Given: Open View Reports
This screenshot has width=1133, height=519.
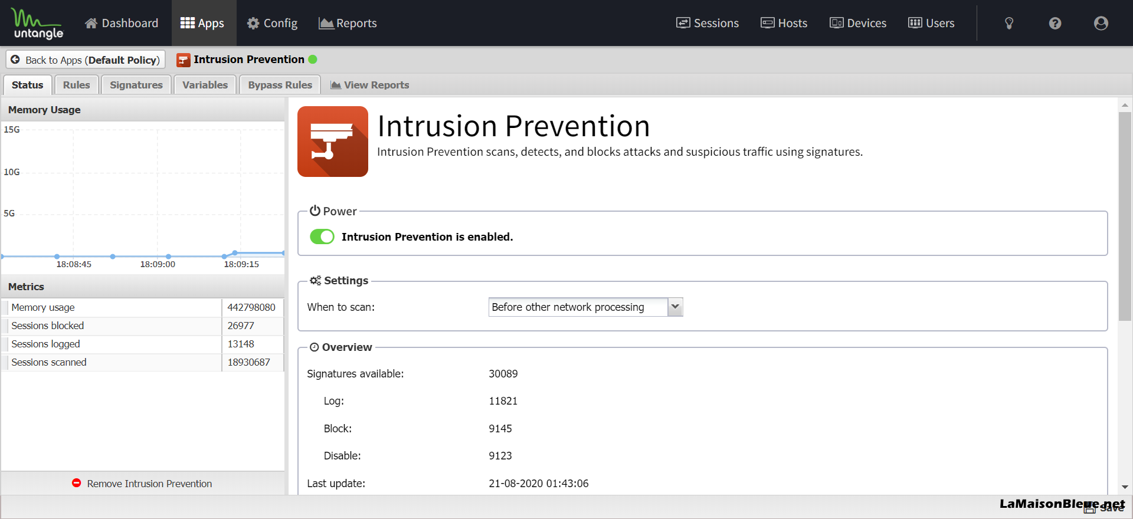Looking at the screenshot, I should click(x=370, y=85).
